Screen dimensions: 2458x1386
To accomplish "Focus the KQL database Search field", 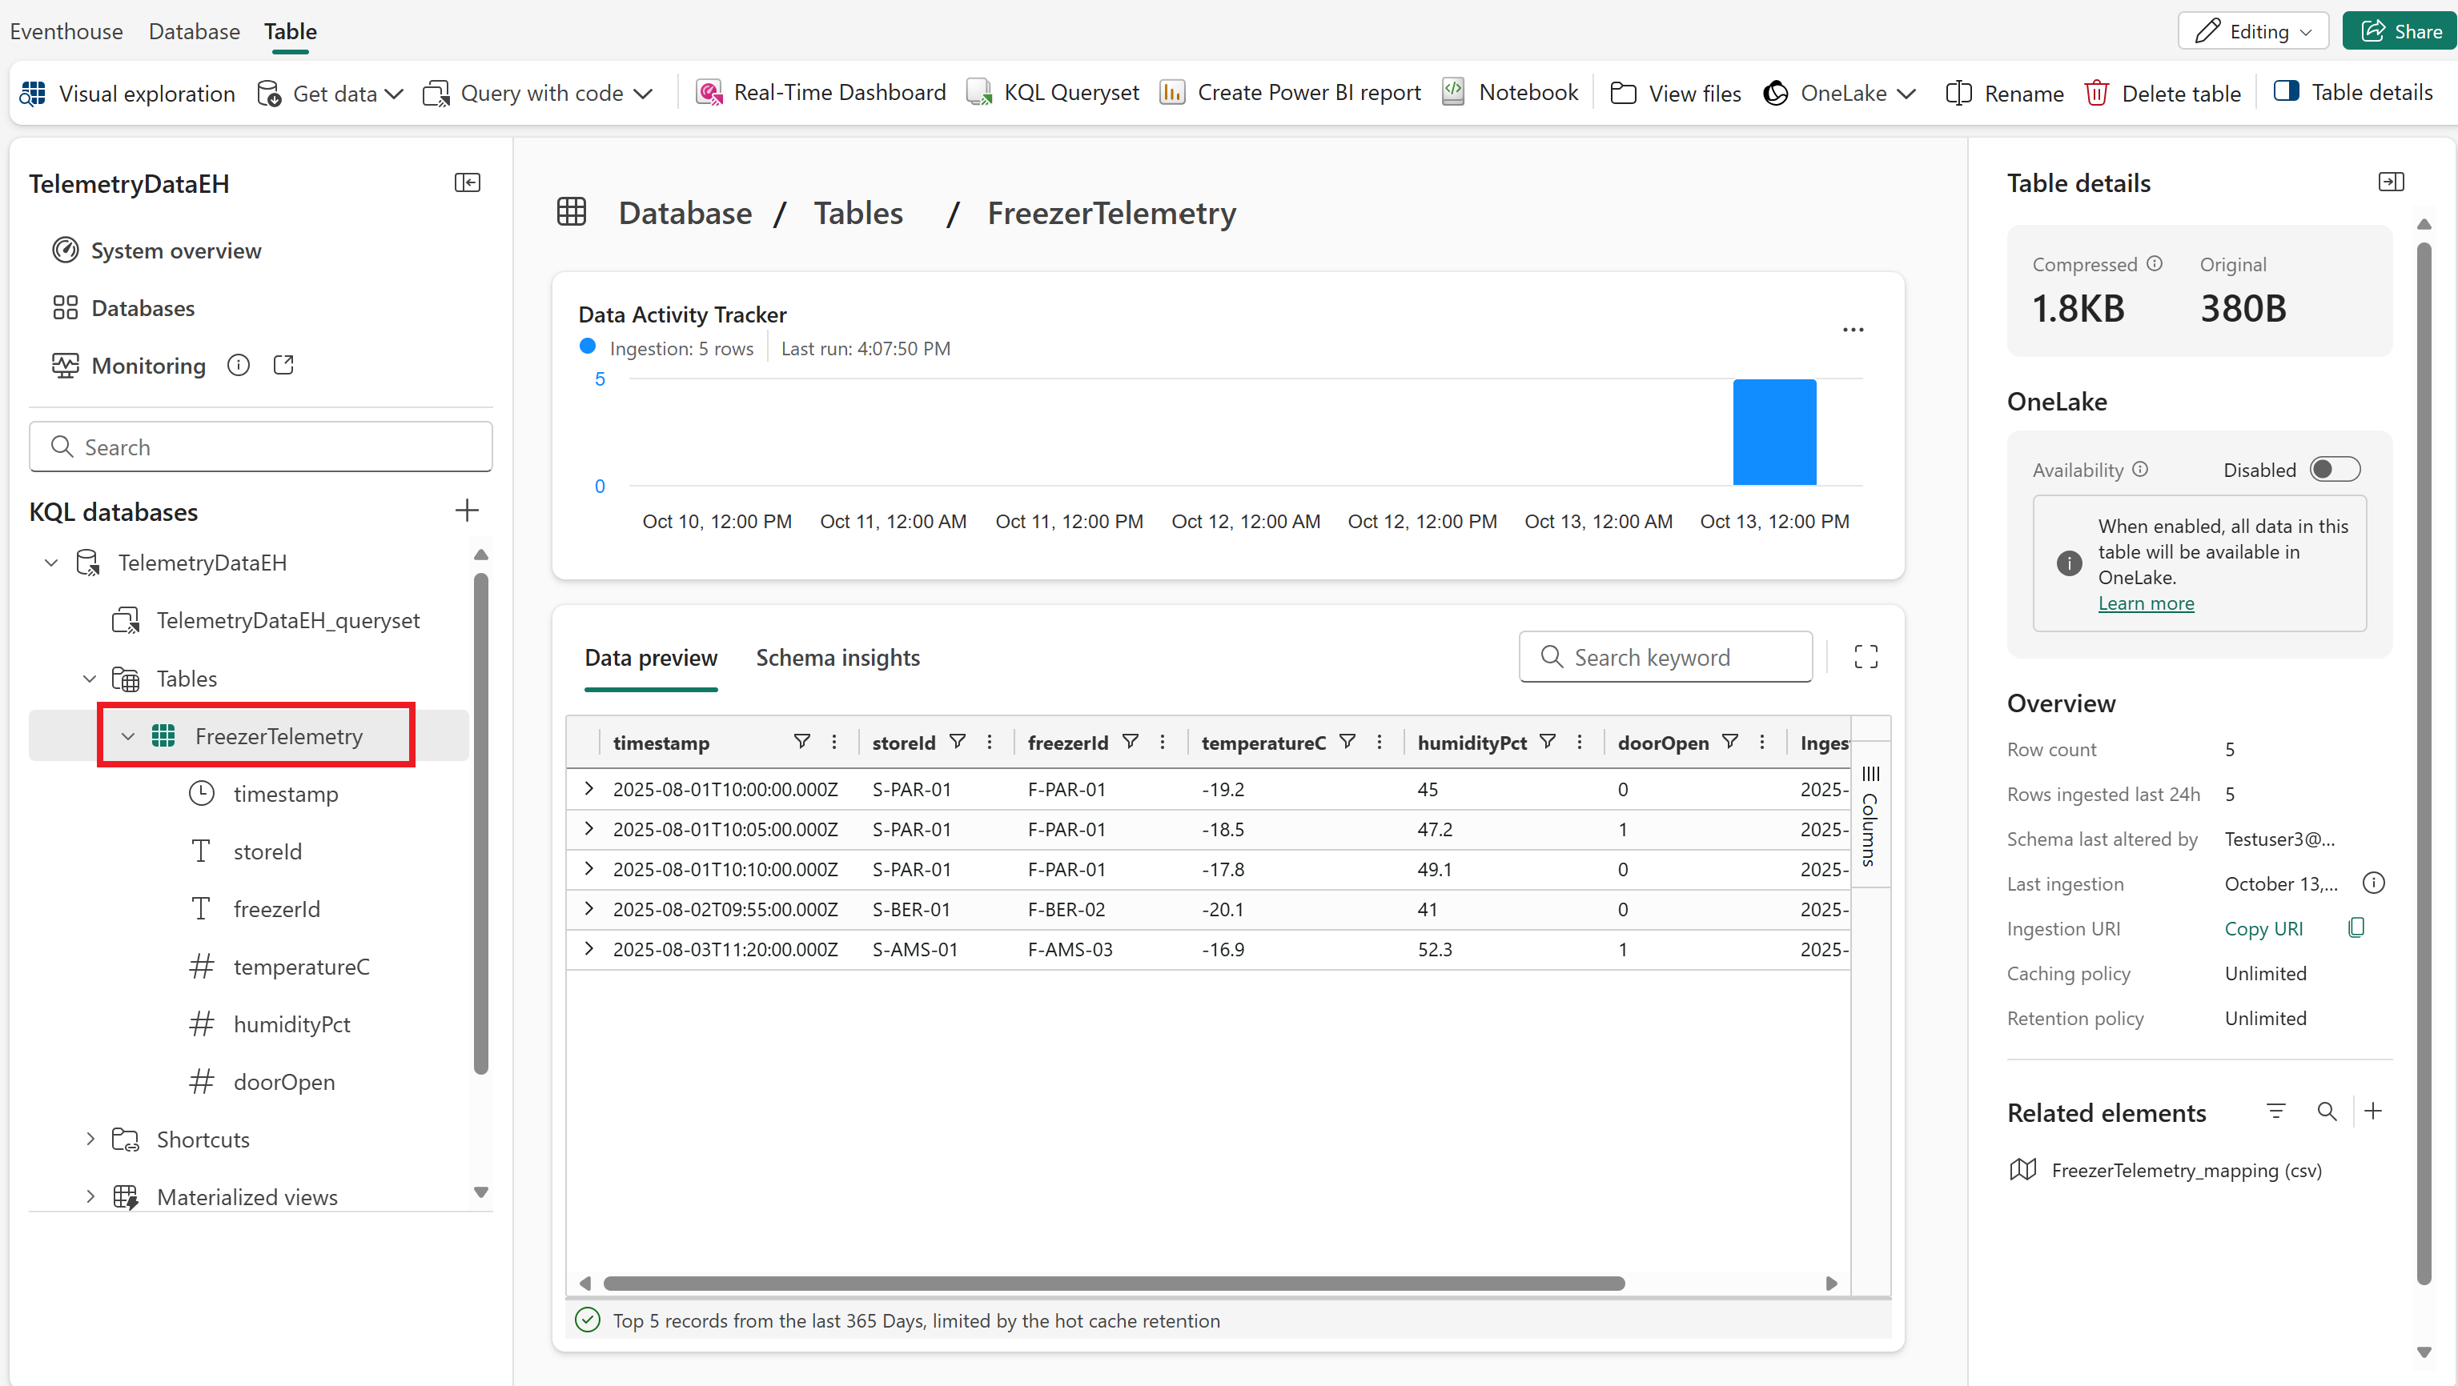I will (x=260, y=447).
